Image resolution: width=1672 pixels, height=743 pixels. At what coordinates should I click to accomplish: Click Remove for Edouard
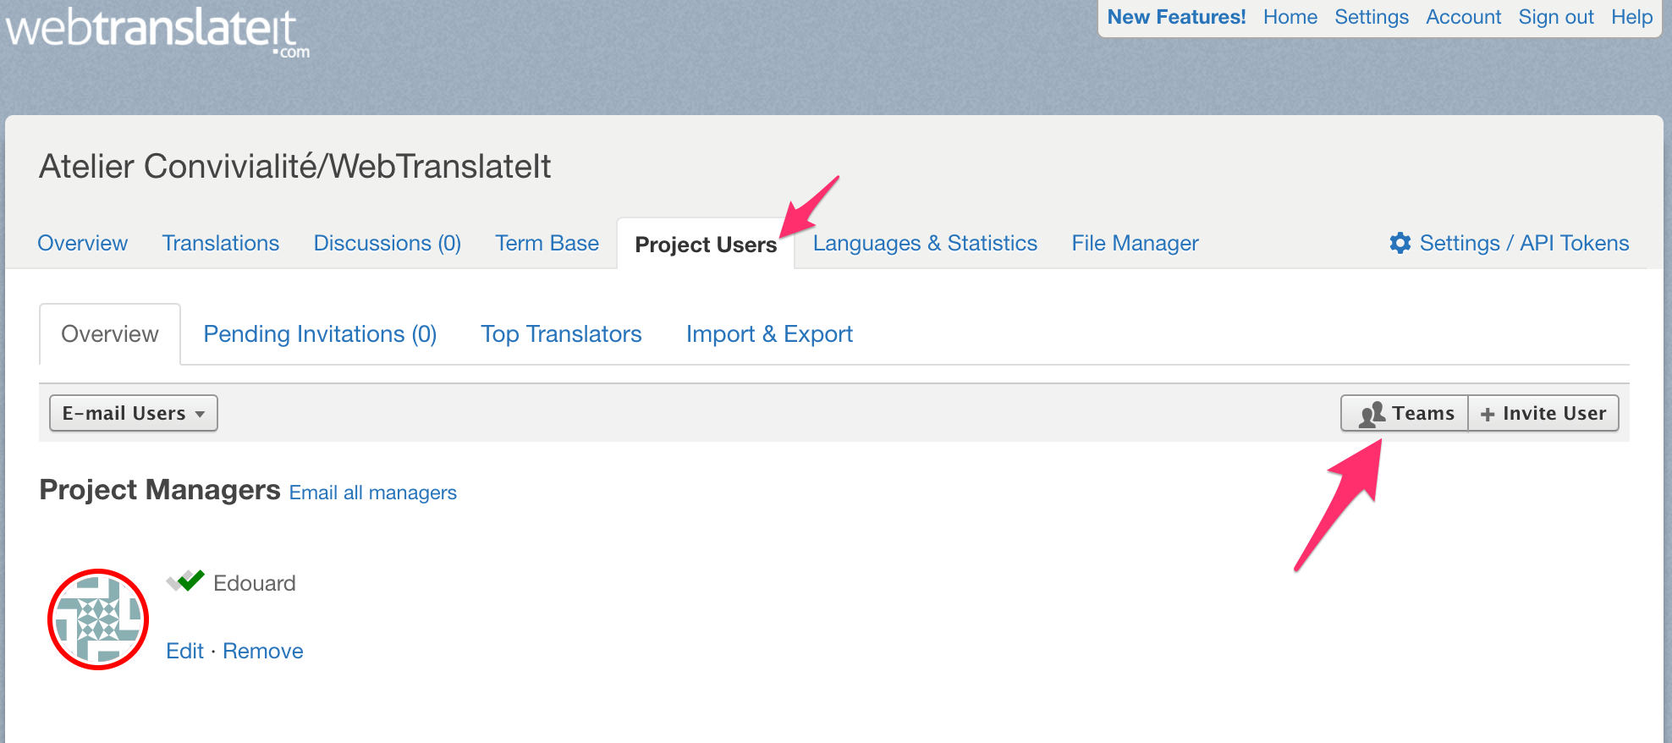coord(262,651)
